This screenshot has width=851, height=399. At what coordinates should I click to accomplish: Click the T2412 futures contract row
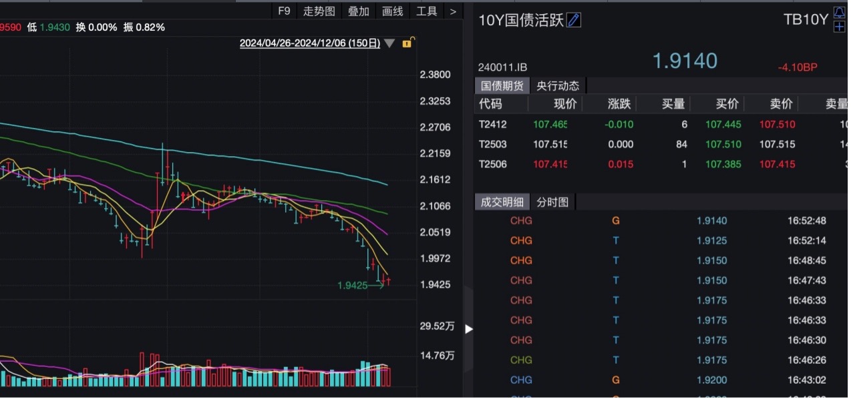[x=661, y=124]
